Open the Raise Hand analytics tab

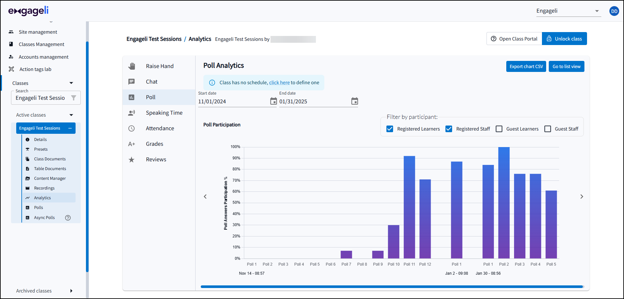[x=159, y=66]
